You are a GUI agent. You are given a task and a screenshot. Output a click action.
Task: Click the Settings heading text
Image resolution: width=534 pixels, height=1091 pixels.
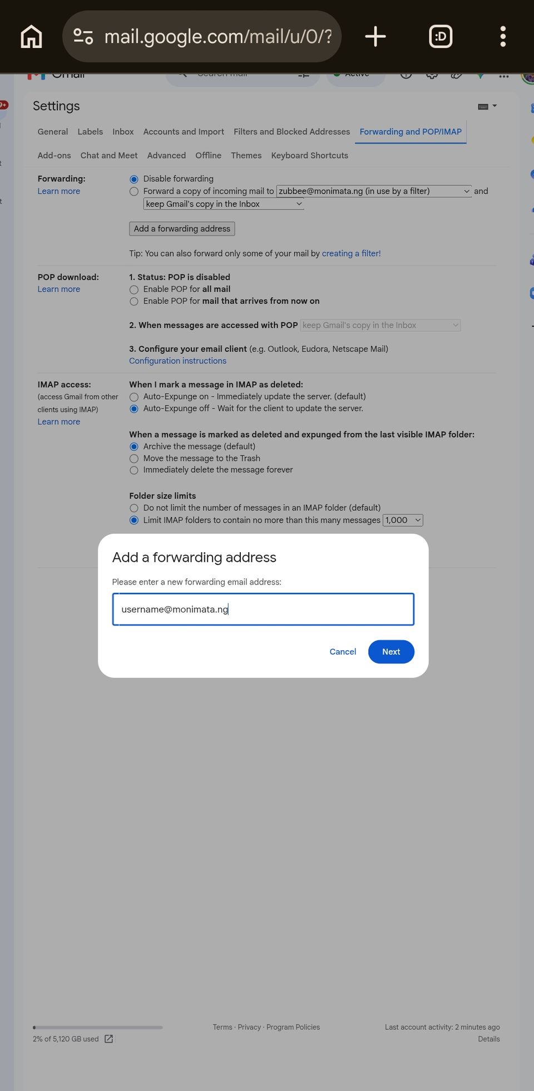[x=56, y=106]
